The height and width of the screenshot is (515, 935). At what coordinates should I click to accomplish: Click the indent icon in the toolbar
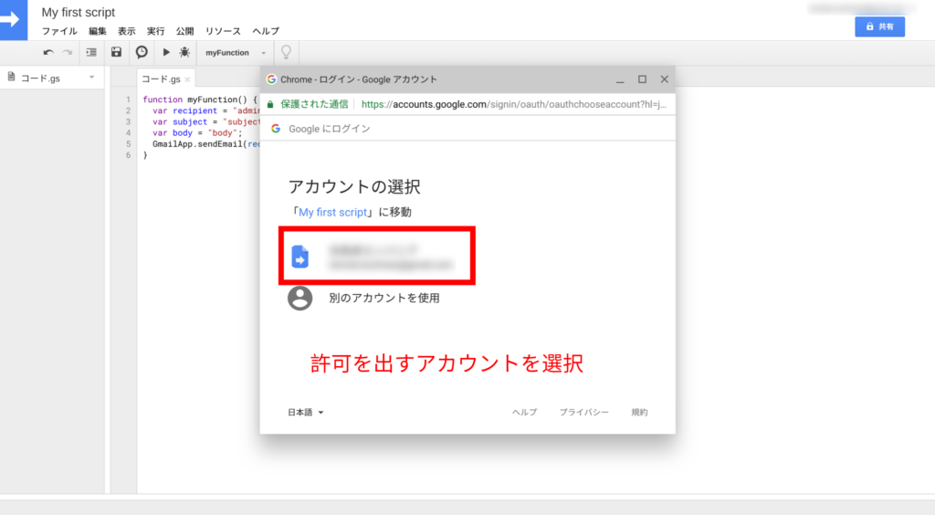(x=91, y=53)
